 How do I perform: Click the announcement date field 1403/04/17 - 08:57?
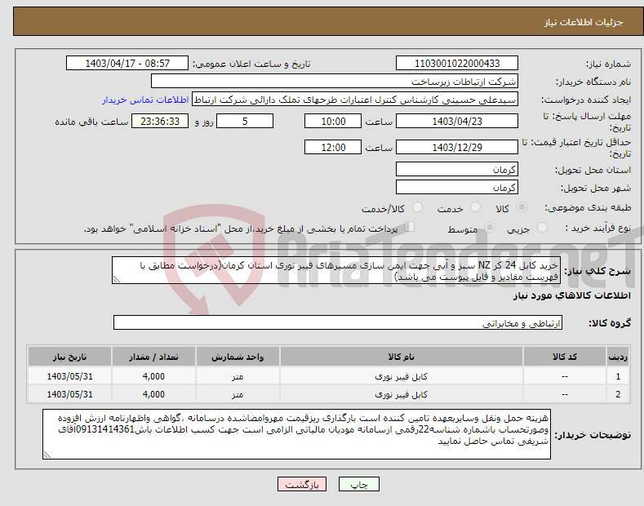pos(127,64)
